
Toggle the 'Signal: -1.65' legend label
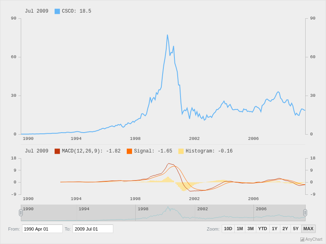click(153, 151)
